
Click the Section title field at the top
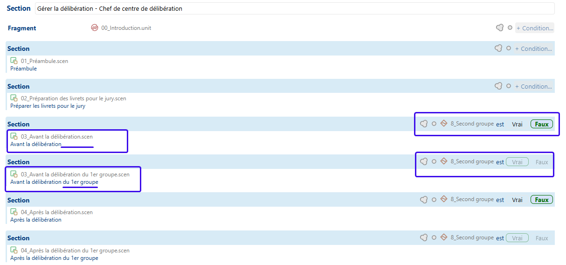point(295,8)
